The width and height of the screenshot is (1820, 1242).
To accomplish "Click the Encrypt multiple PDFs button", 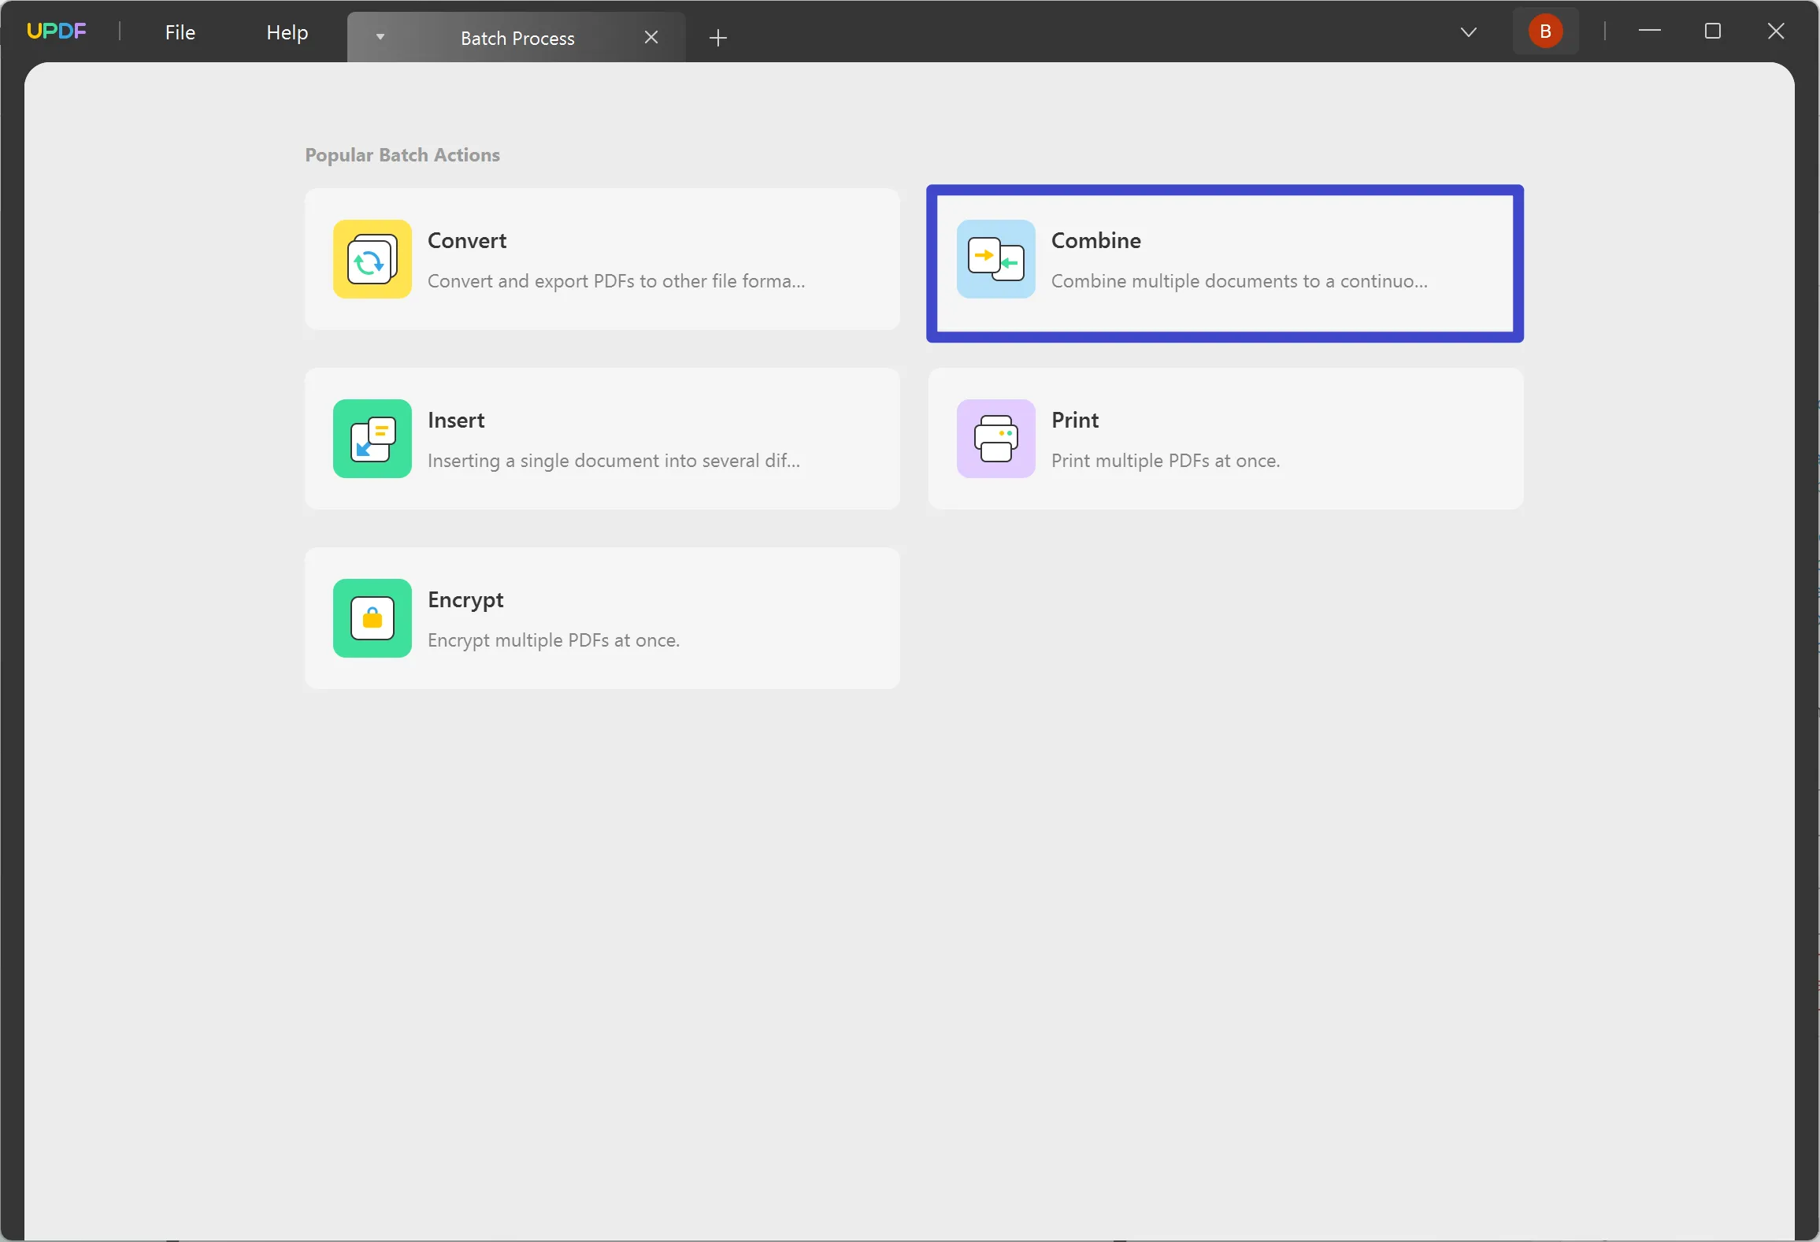I will click(602, 617).
